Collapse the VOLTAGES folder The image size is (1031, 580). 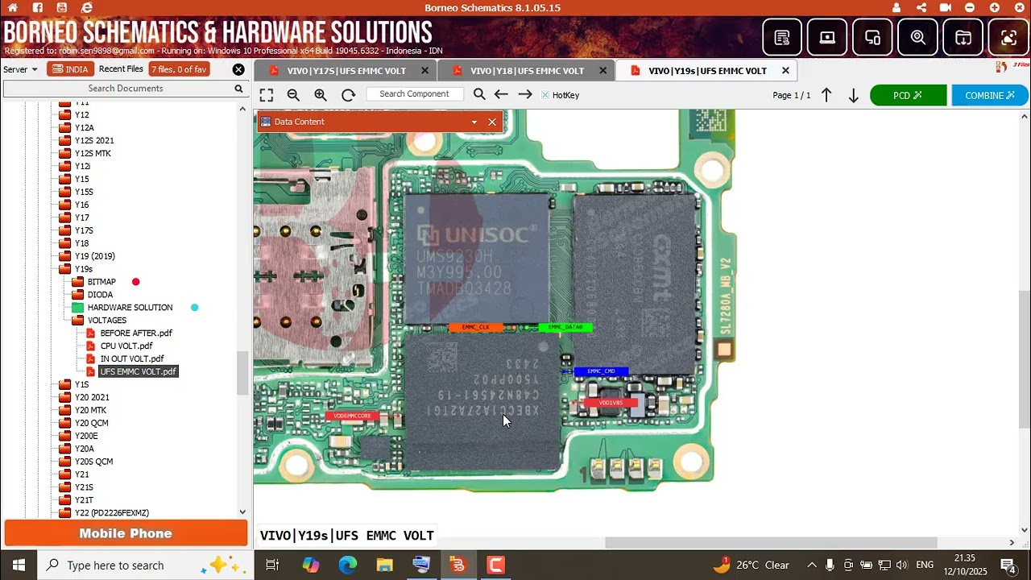pyautogui.click(x=78, y=321)
